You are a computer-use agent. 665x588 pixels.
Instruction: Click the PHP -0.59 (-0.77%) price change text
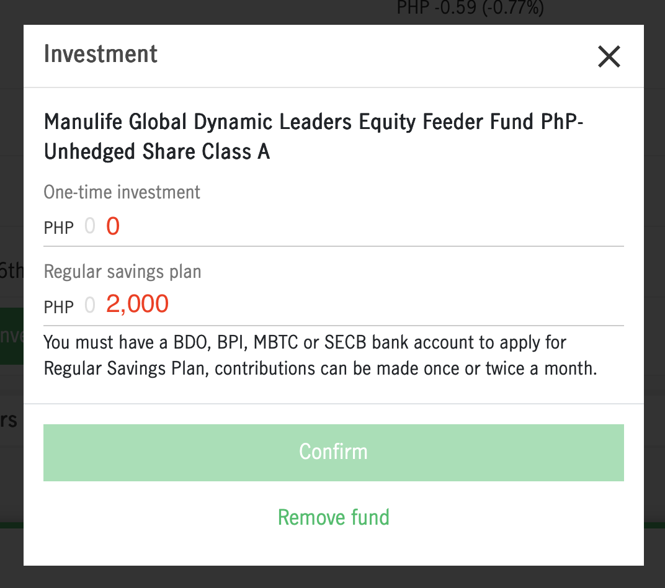(x=470, y=9)
